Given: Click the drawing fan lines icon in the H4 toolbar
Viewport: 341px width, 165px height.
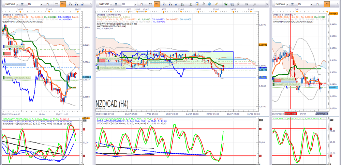Looking at the screenshot, I should (254, 4).
